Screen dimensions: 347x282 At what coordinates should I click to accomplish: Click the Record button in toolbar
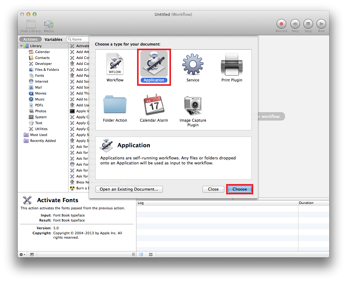(281, 24)
